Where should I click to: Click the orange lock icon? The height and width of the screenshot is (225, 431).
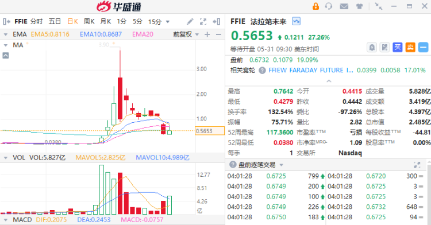315,6
